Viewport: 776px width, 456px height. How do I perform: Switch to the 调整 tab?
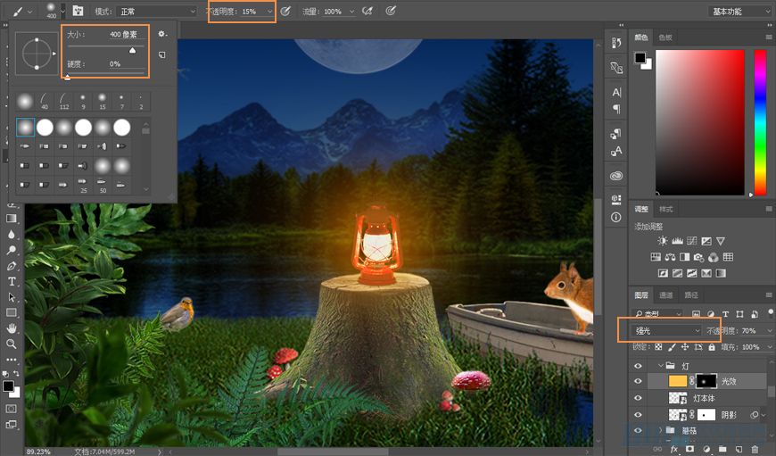pos(641,209)
